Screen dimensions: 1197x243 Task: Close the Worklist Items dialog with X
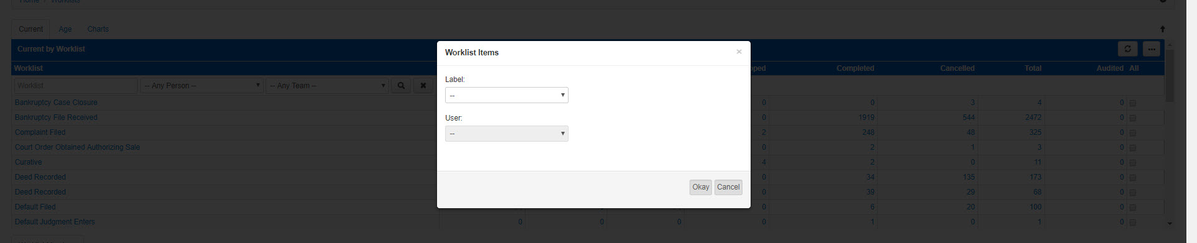(x=739, y=52)
